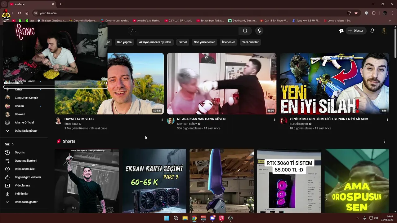
Task: Open File Explorer from taskbar
Action: pos(185,218)
